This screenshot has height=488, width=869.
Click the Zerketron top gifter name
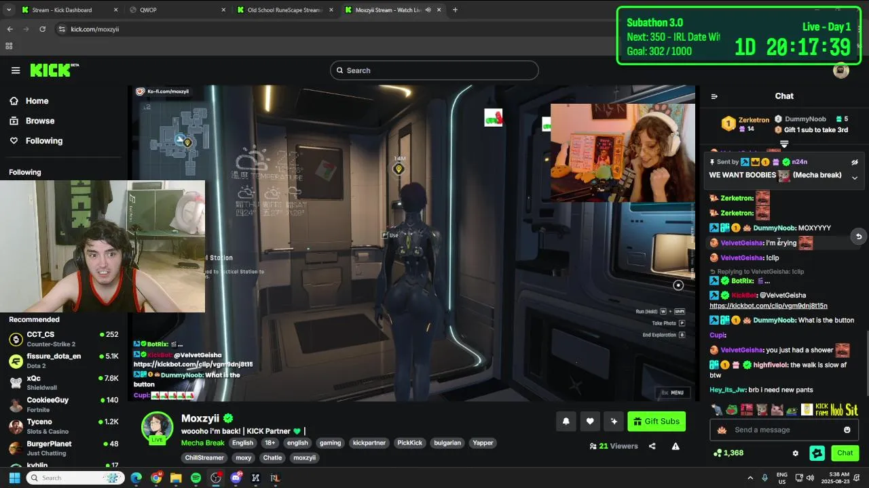(754, 120)
